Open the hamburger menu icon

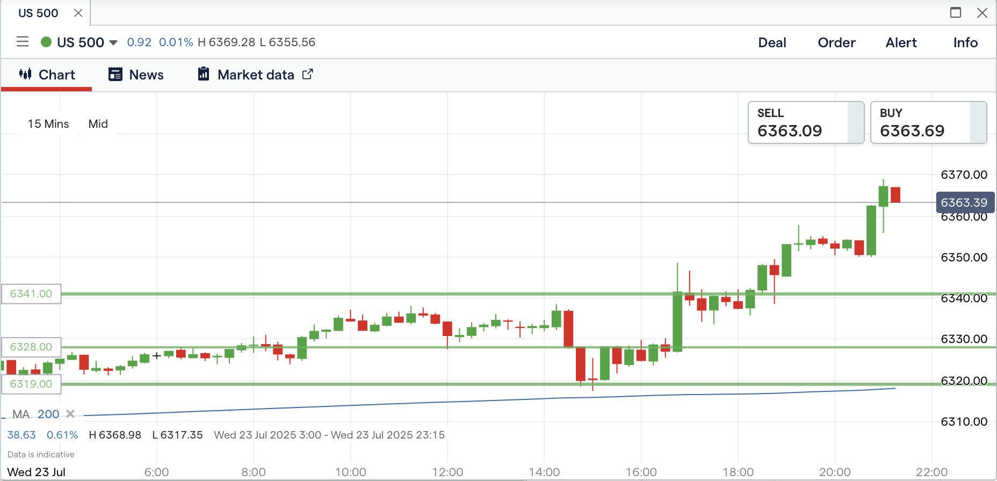pyautogui.click(x=23, y=42)
